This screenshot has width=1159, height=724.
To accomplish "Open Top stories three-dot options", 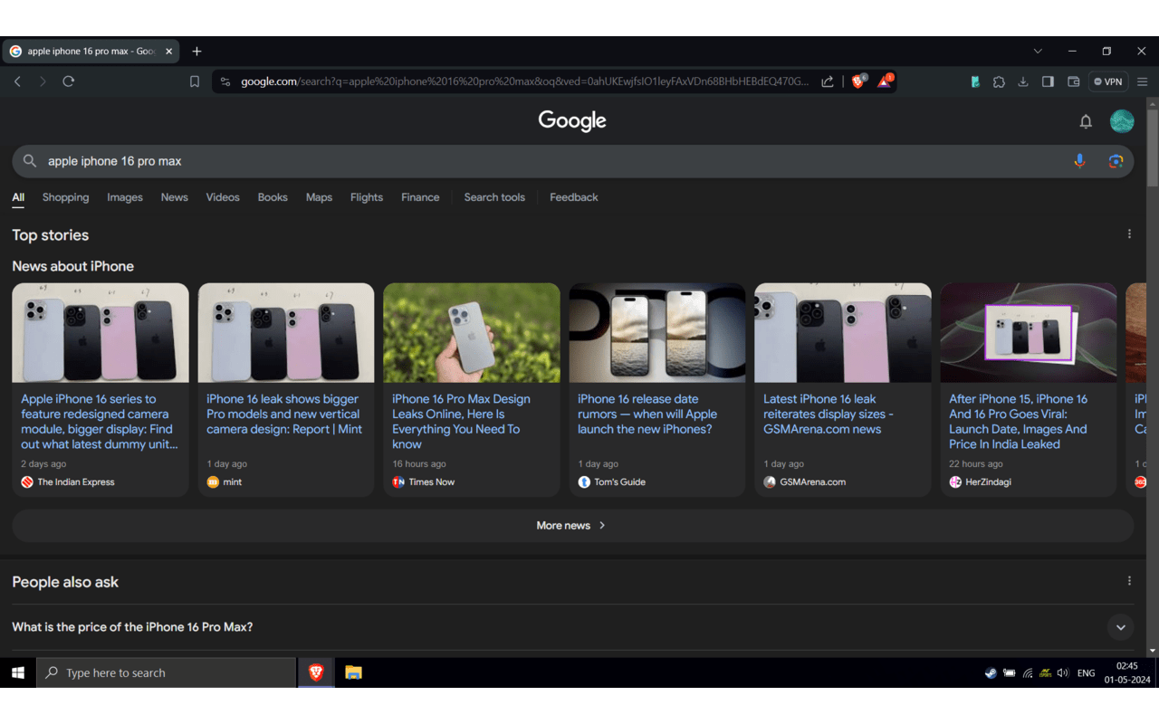I will (1129, 234).
